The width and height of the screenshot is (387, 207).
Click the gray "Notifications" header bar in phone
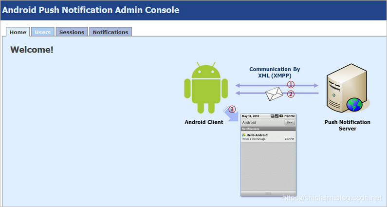click(x=268, y=129)
